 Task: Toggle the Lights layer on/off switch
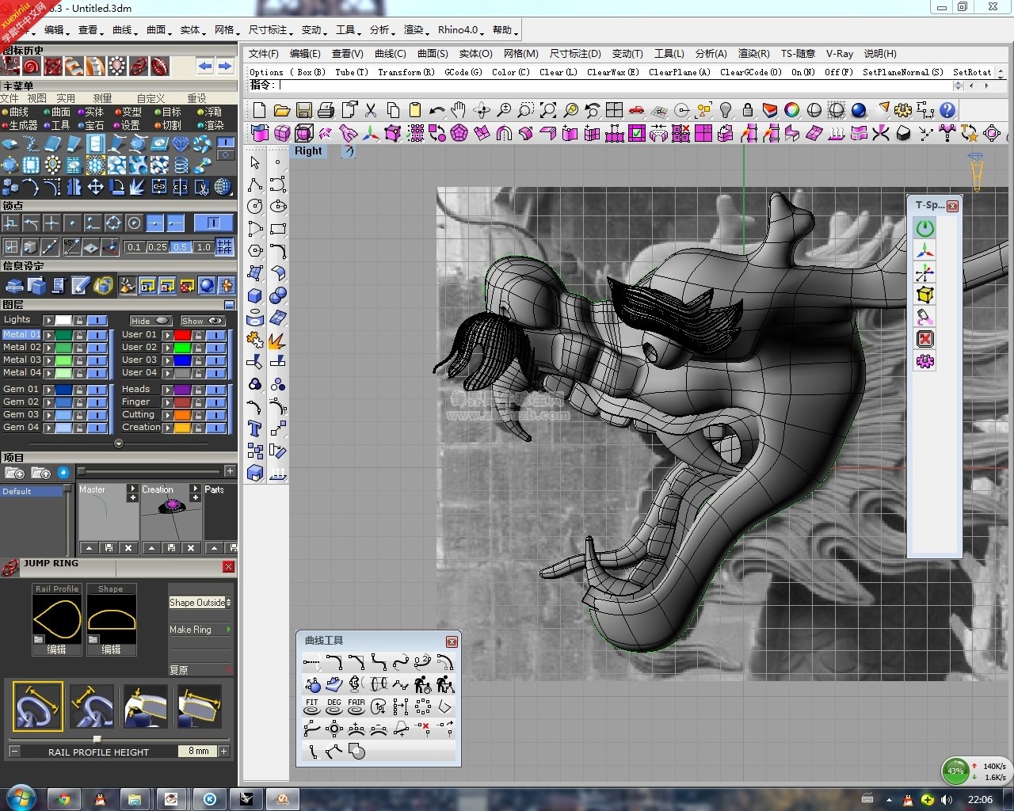click(x=97, y=320)
